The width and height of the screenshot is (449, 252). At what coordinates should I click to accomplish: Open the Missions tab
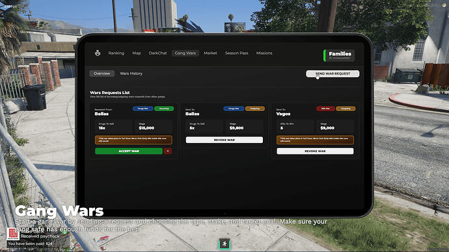pos(264,53)
